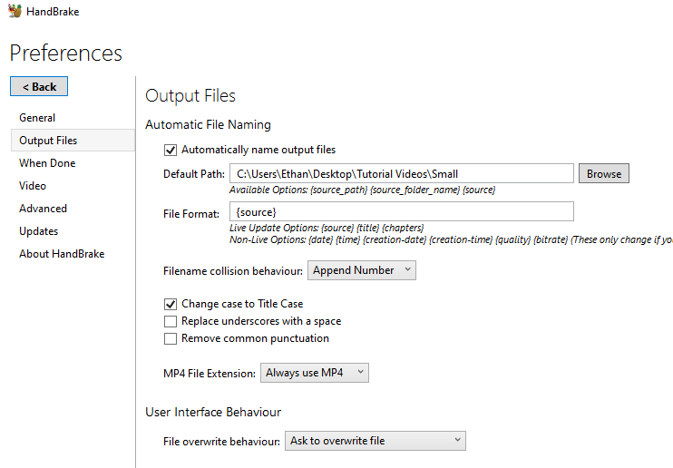Switch to the Video preferences section
This screenshot has height=468, width=673.
click(33, 186)
